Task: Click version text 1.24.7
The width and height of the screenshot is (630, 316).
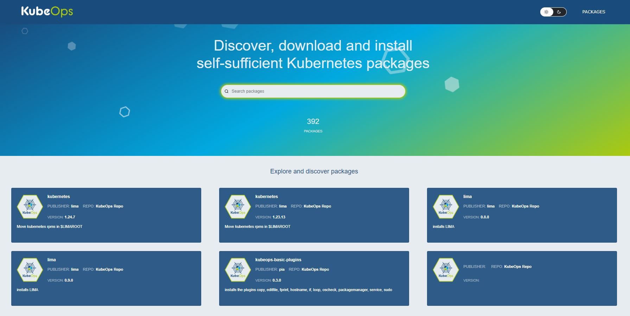Action: point(70,217)
